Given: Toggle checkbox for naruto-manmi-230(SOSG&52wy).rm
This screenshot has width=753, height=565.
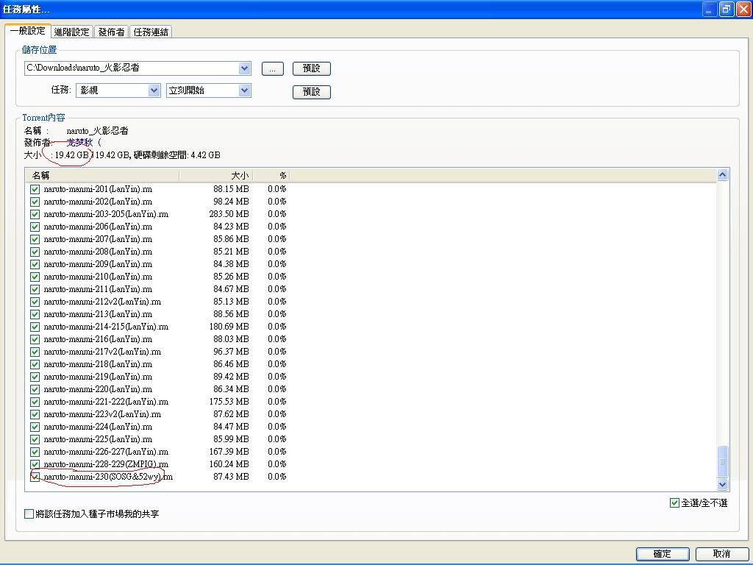Looking at the screenshot, I should click(35, 477).
